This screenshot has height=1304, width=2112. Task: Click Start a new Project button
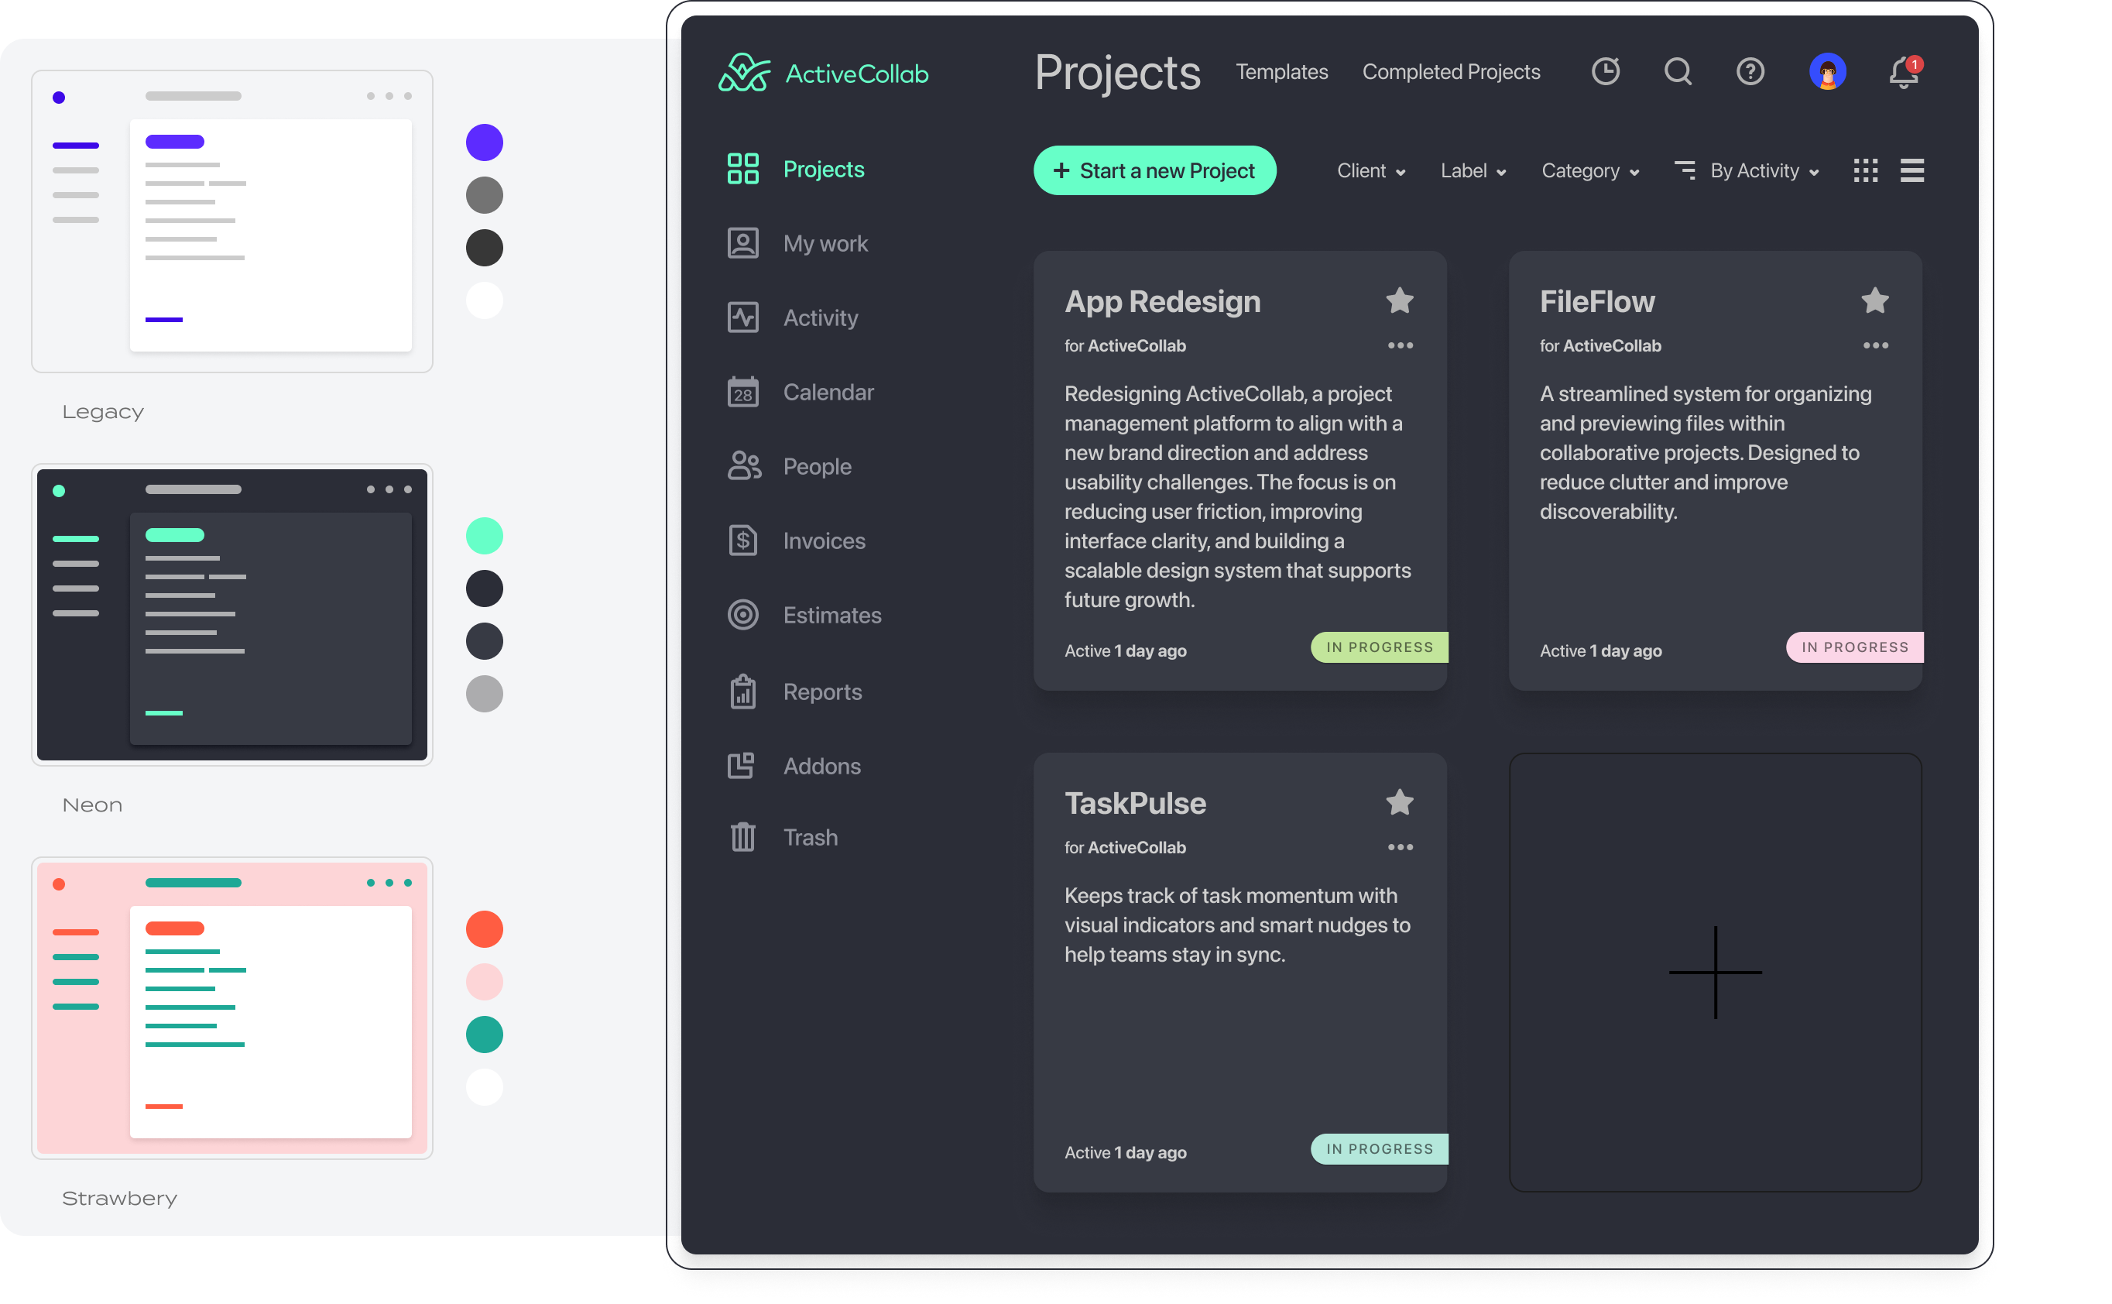point(1154,171)
